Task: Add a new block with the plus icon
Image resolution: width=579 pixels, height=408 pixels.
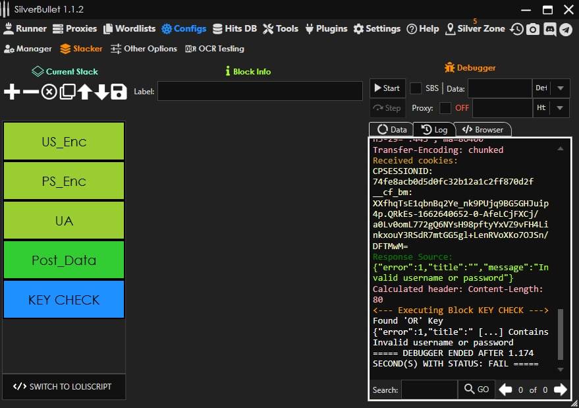Action: tap(12, 92)
